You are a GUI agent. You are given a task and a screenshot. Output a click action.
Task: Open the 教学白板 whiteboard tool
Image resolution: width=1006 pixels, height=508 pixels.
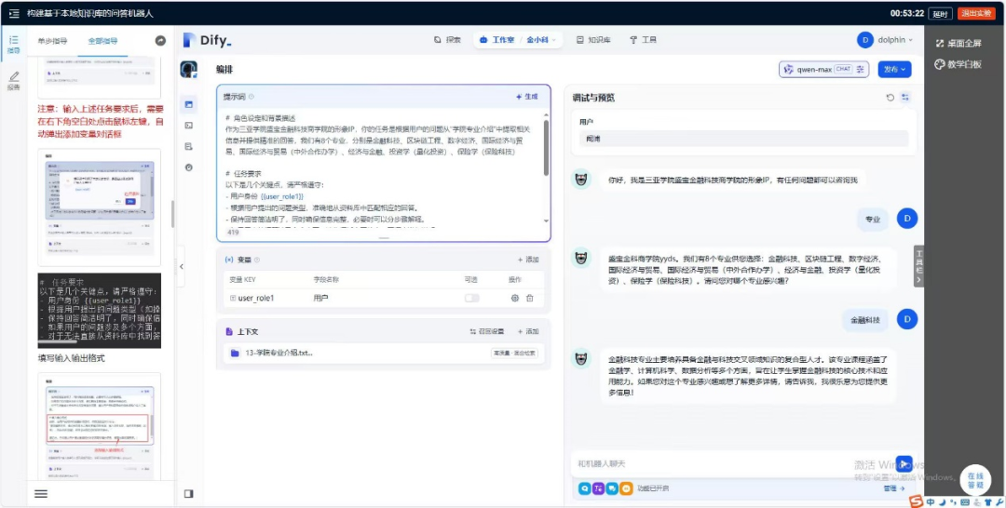coord(958,64)
